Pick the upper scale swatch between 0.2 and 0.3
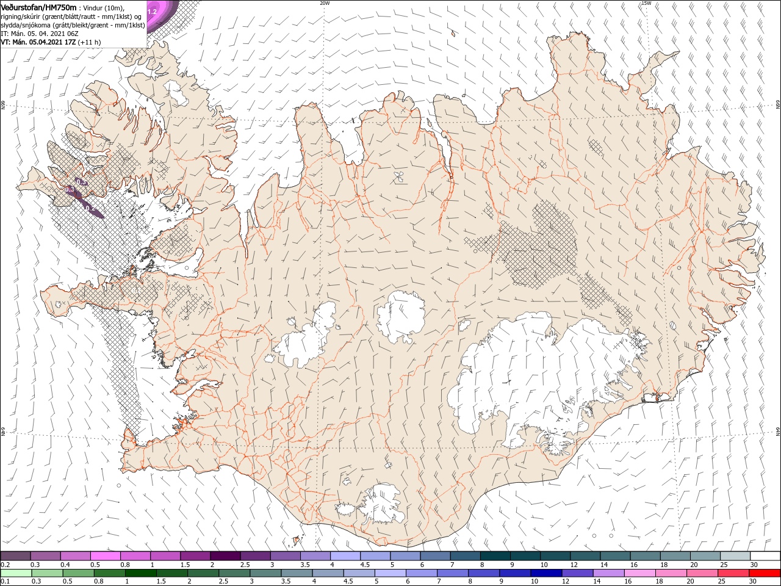Image resolution: width=781 pixels, height=586 pixels. (15, 555)
